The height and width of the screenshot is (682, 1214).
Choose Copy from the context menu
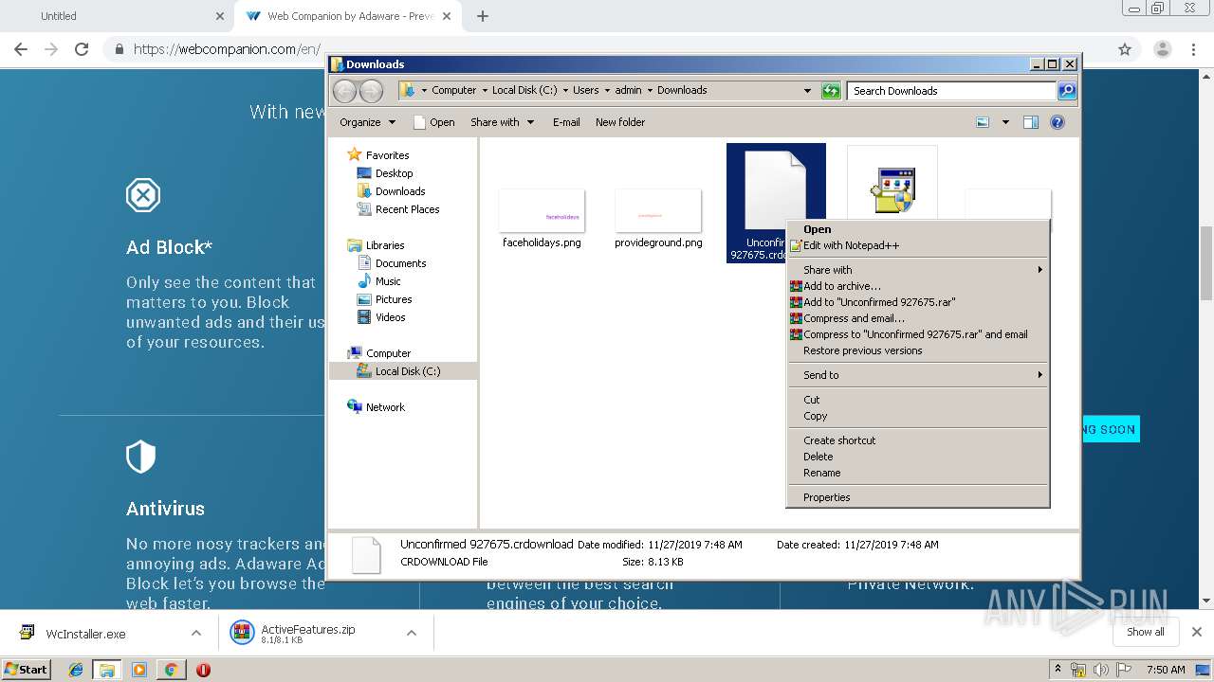click(x=918, y=416)
